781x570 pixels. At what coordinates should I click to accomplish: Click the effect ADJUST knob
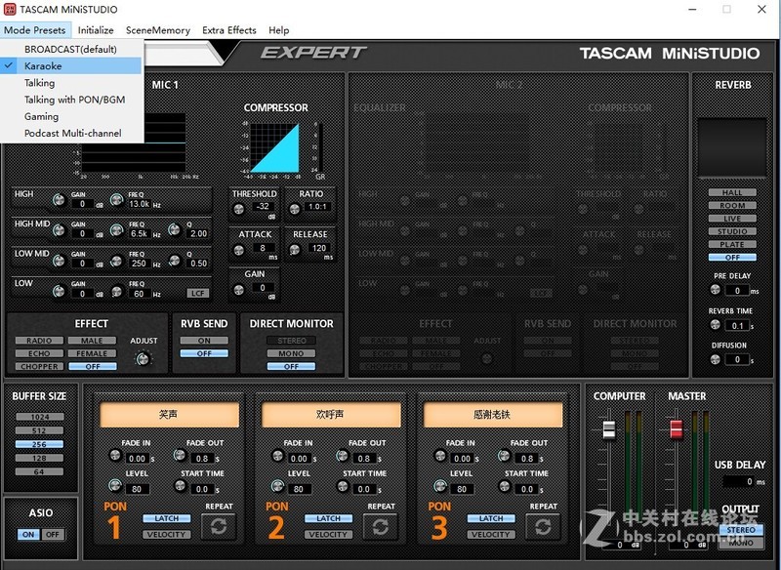(144, 358)
